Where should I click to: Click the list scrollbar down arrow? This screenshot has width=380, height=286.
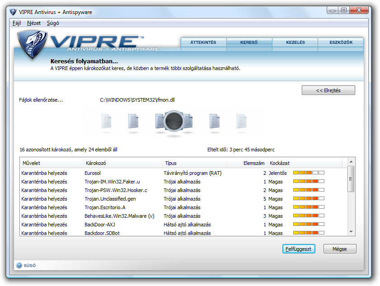351,232
